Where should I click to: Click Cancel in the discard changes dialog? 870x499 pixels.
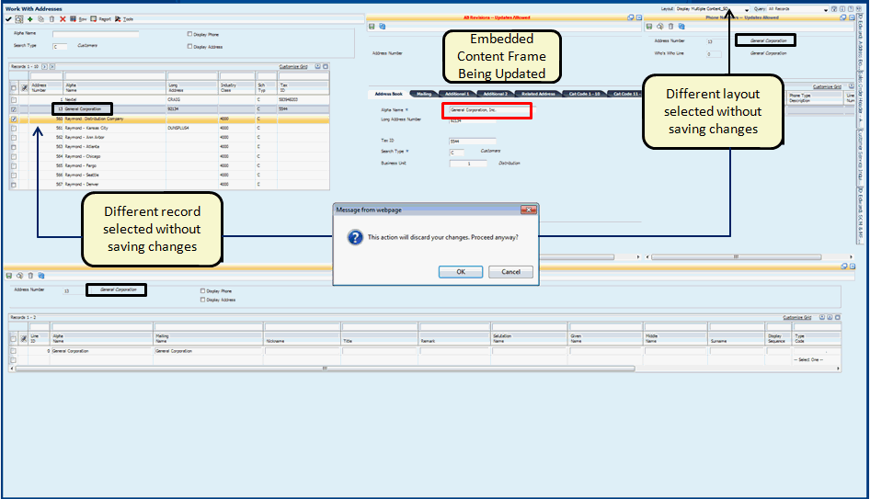(511, 272)
